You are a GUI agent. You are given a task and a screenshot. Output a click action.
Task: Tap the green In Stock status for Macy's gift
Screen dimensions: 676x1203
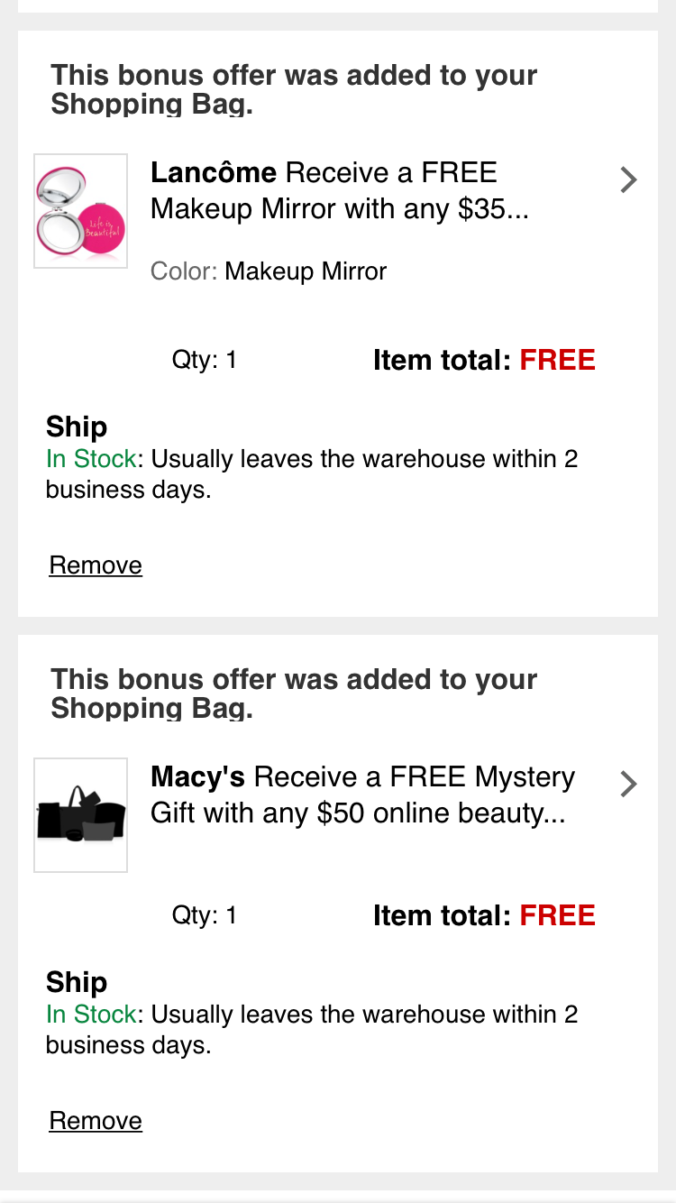91,1015
